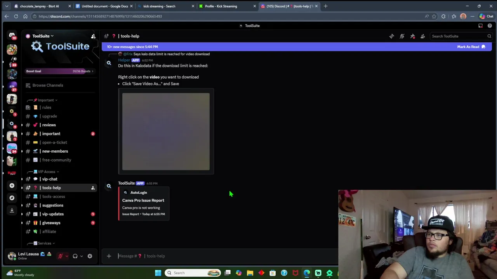Show the Member List icon

423,36
